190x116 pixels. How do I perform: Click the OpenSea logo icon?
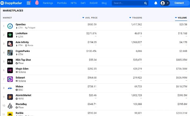(10, 26)
